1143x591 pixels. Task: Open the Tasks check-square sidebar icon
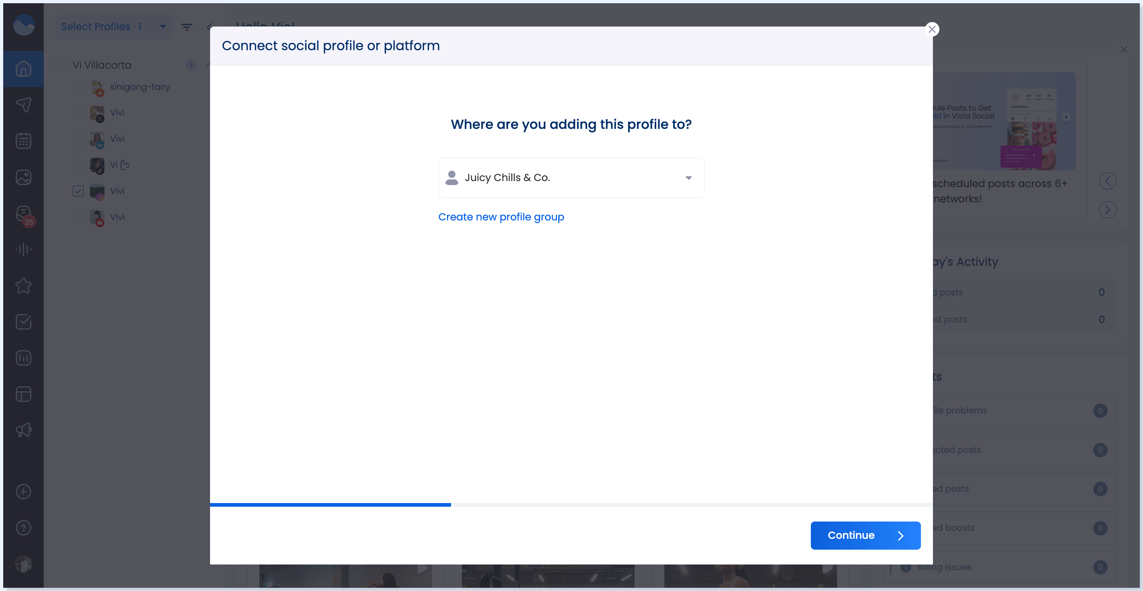(24, 322)
